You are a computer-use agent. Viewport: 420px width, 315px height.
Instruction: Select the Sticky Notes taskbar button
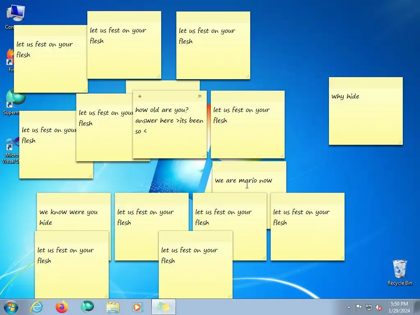164,307
